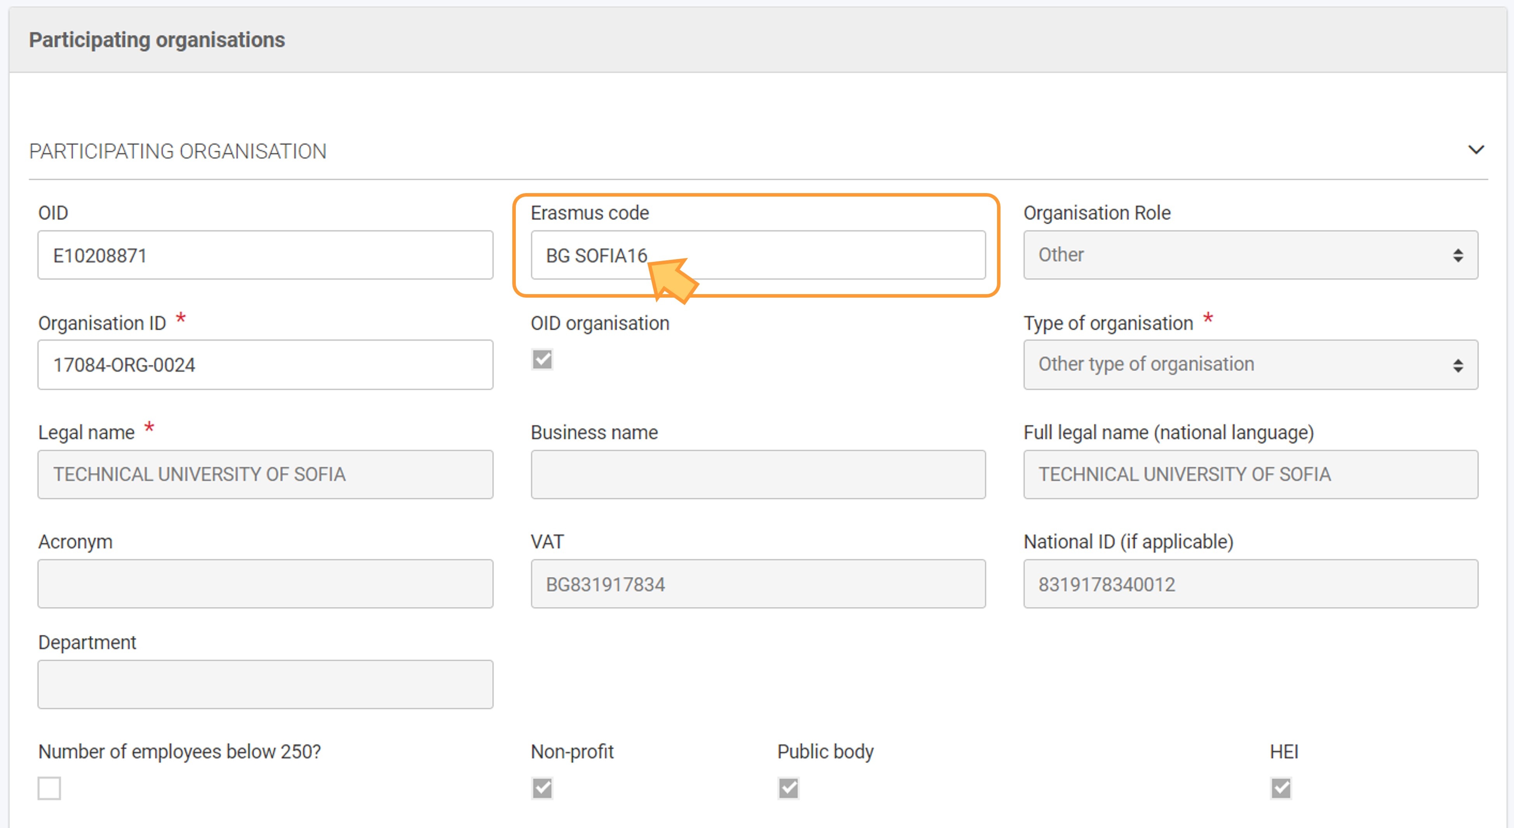This screenshot has height=828, width=1514.
Task: Click the Legal name label
Action: click(x=86, y=432)
